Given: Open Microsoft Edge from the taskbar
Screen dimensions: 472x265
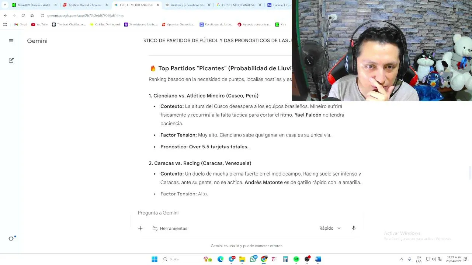Looking at the screenshot, I should tap(221, 259).
